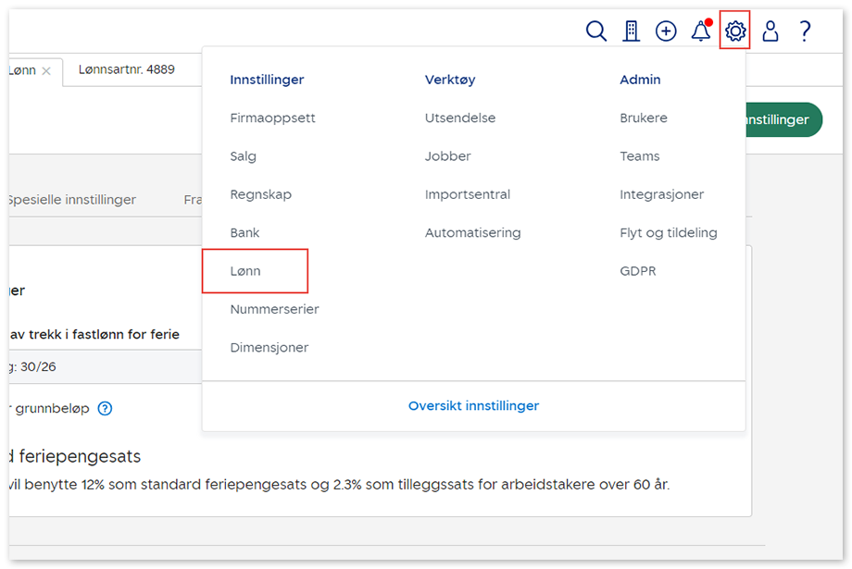Click the grunnbeløp info help icon
This screenshot has height=569, width=852.
click(105, 408)
